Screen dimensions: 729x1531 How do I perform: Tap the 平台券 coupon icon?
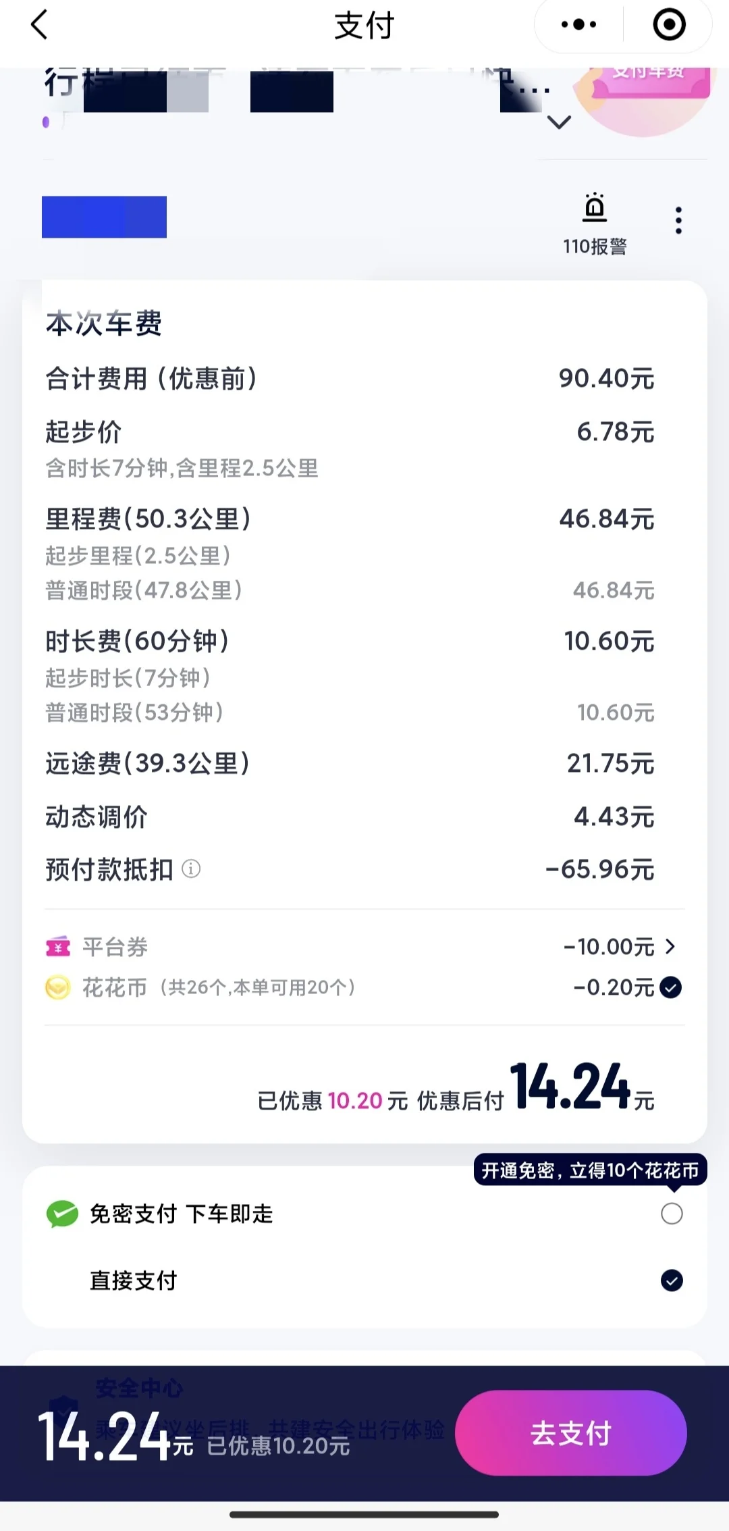click(58, 947)
